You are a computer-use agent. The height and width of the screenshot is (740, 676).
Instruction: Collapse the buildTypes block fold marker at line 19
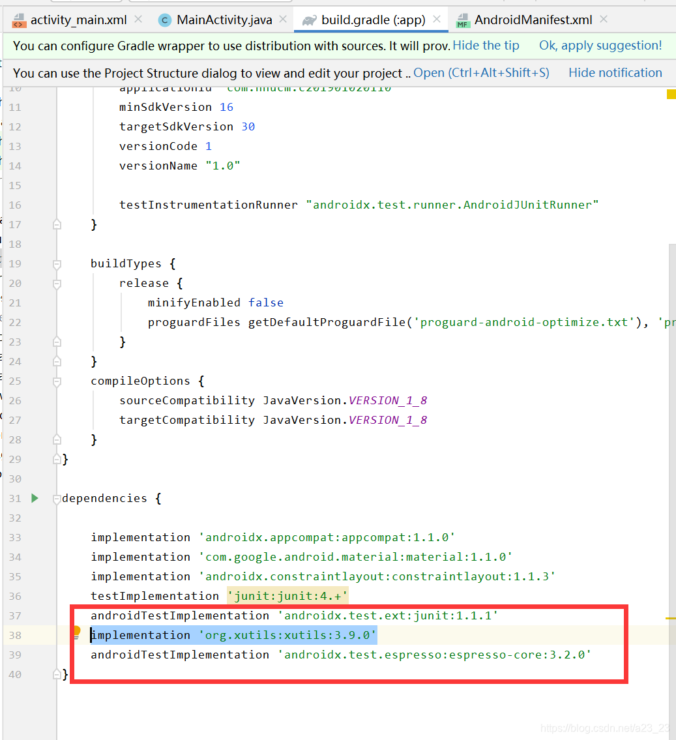pyautogui.click(x=57, y=264)
